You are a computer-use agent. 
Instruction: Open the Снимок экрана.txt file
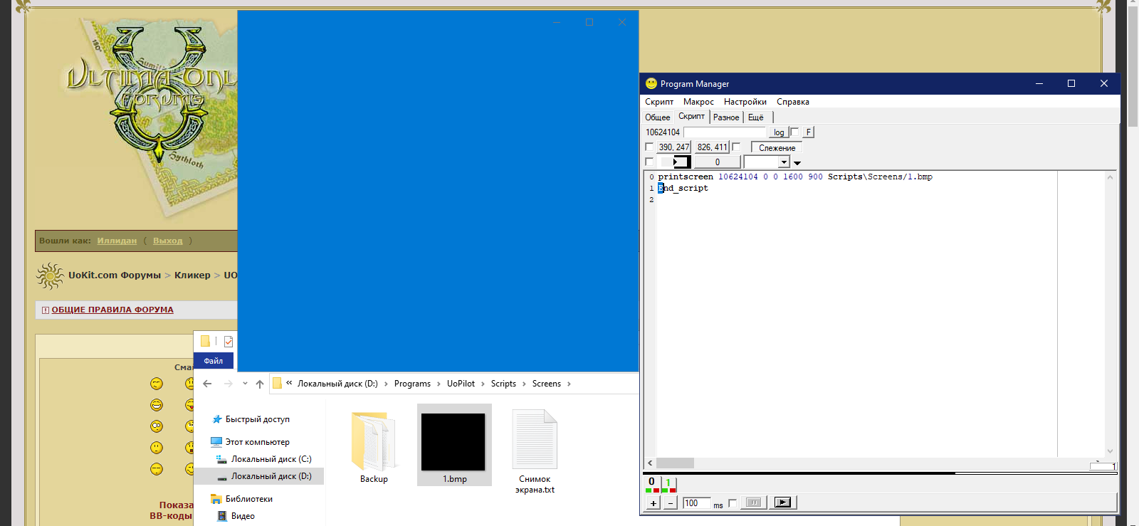[535, 447]
